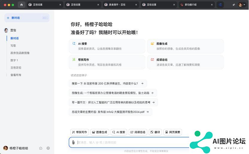Select 新对话 in the sidebar list
This screenshot has height=154, width=249.
click(15, 38)
